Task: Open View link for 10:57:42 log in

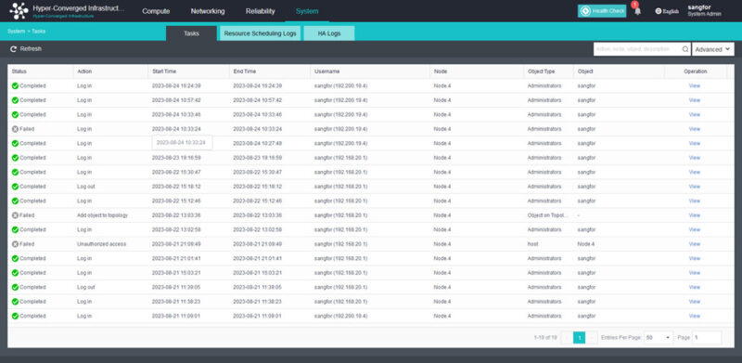Action: tap(694, 100)
